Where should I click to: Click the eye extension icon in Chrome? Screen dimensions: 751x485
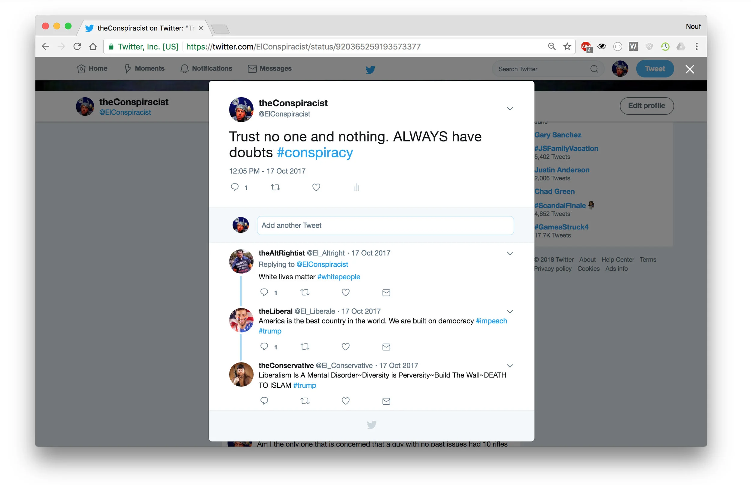[602, 47]
